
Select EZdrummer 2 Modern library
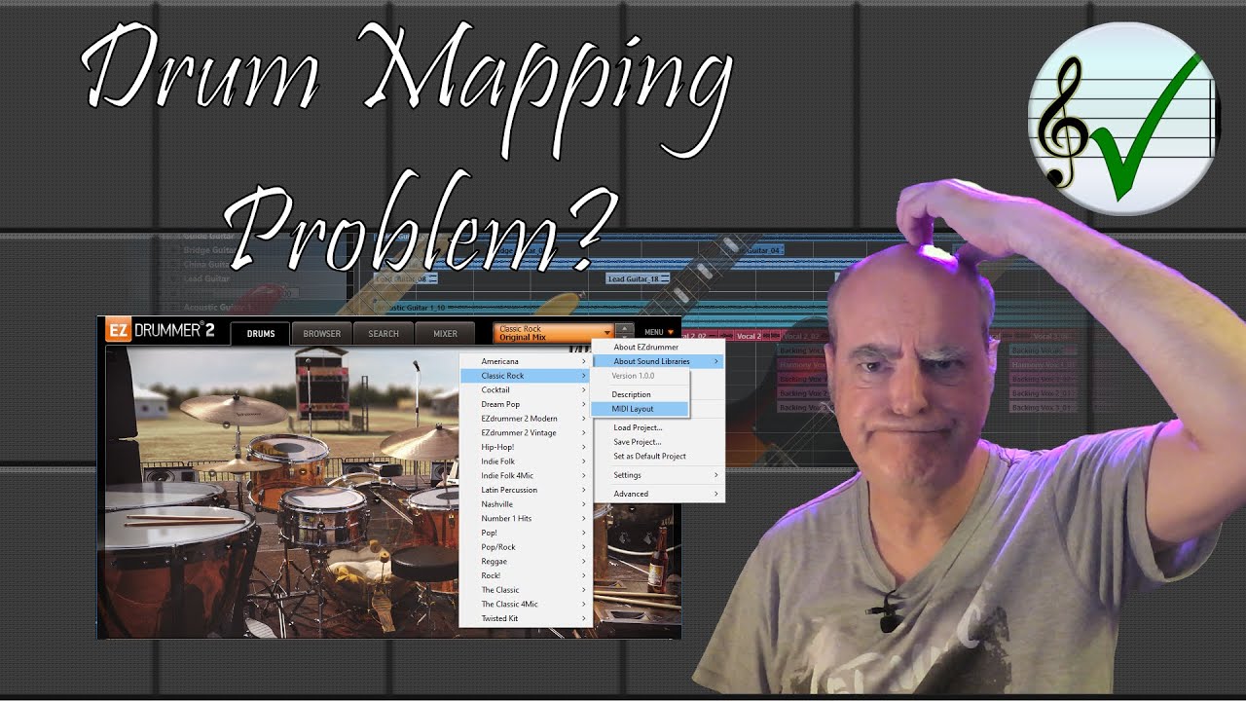pyautogui.click(x=525, y=419)
